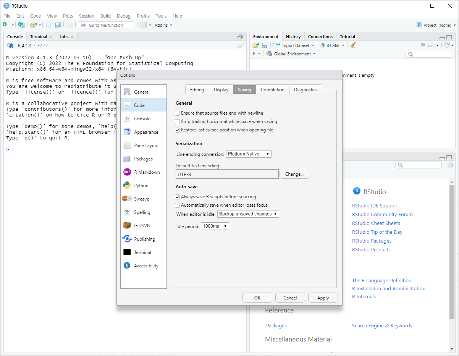The width and height of the screenshot is (459, 356).
Task: Click the Environment pane search field
Action: tap(429, 55)
